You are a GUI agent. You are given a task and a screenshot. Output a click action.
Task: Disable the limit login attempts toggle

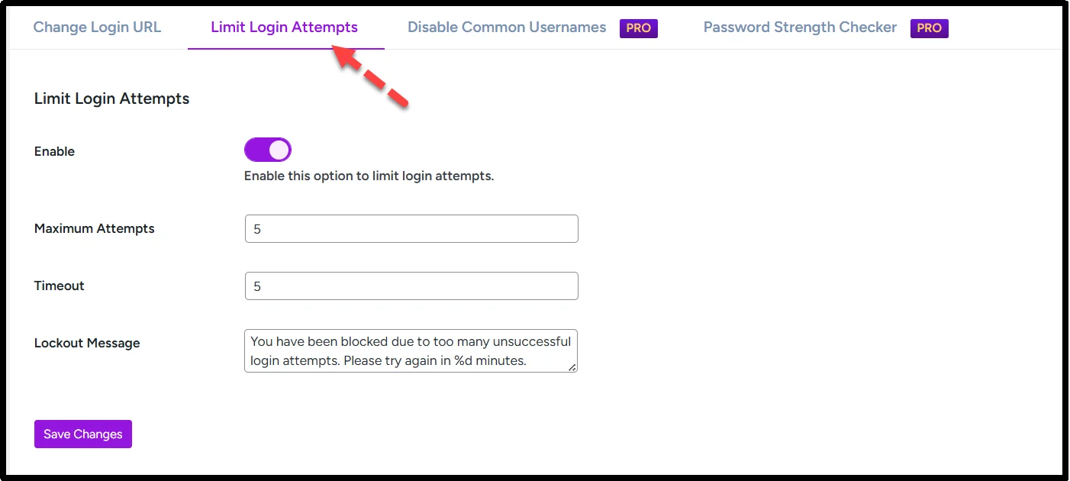[x=267, y=149]
